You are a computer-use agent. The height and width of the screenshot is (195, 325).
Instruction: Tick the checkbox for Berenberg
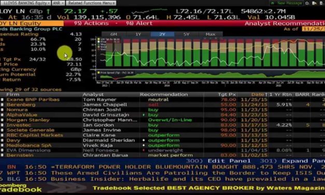[2, 105]
